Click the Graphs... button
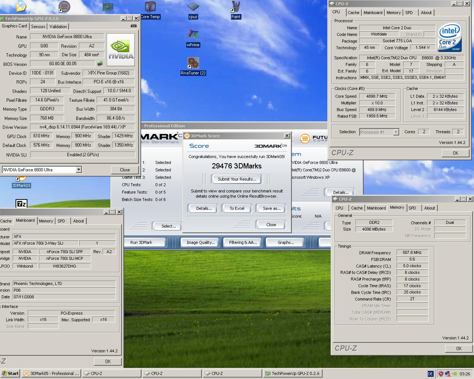Viewport: 474px width, 379px height. click(x=286, y=242)
